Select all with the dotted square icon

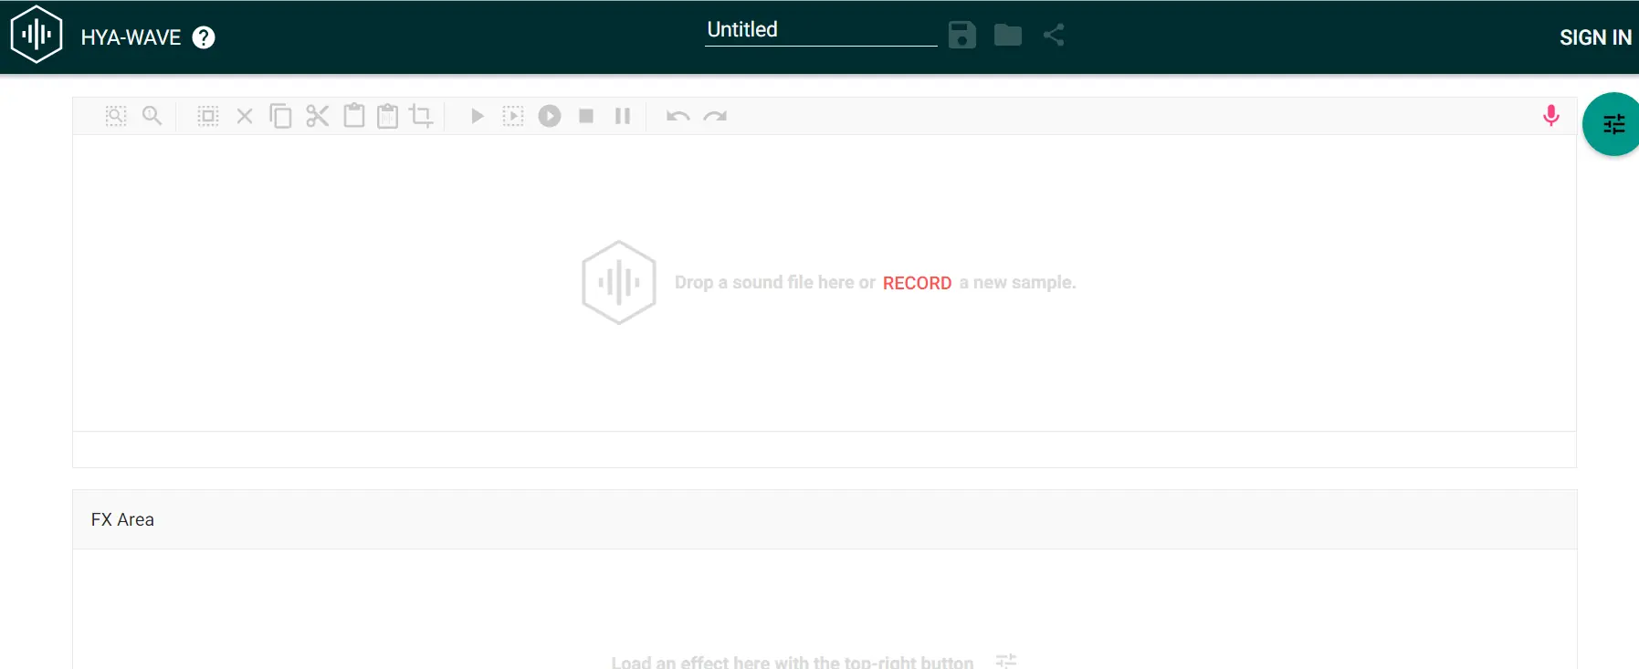tap(208, 116)
